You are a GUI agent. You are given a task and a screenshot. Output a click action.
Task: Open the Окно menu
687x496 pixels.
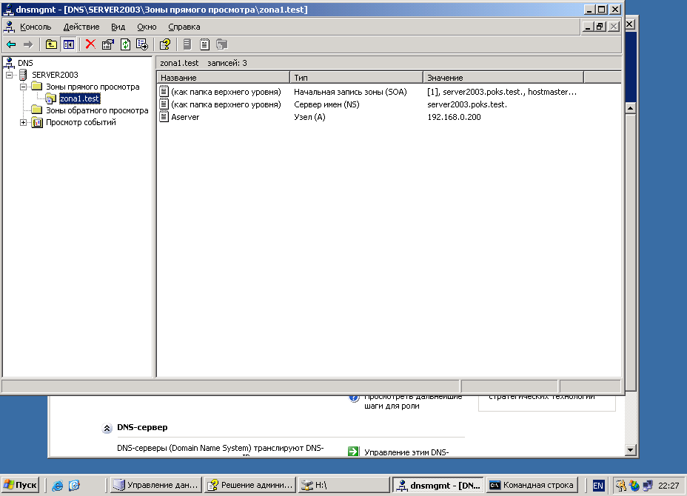tap(147, 27)
